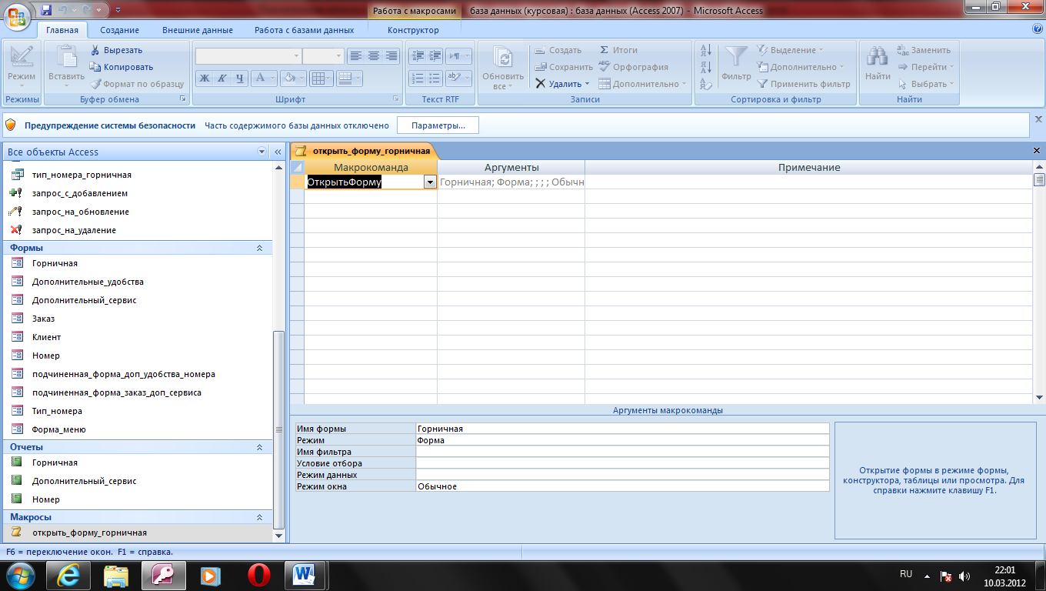Image resolution: width=1046 pixels, height=591 pixels.
Task: Open the Макрокоманда dropdown arrow next to ОткрытьФорму
Action: pyautogui.click(x=430, y=182)
